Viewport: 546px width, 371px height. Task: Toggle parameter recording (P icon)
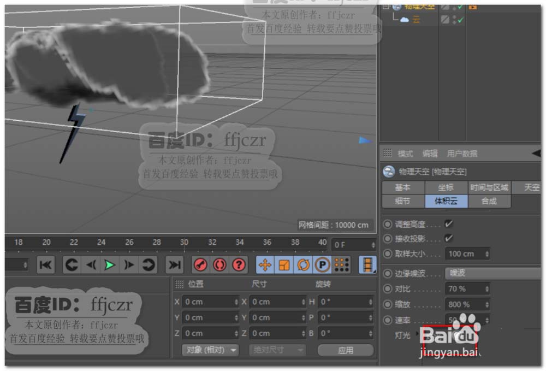coord(323,265)
